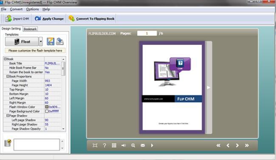
Task: Collapse the Book Proportions group
Action: (8, 77)
